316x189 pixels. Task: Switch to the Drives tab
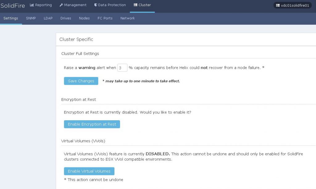(65, 18)
